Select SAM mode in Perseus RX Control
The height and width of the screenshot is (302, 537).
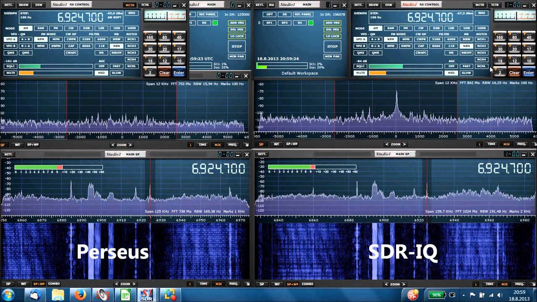pyautogui.click(x=41, y=28)
